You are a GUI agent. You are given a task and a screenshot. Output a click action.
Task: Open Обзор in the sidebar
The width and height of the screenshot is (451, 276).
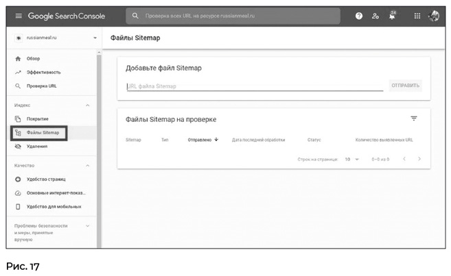click(34, 58)
